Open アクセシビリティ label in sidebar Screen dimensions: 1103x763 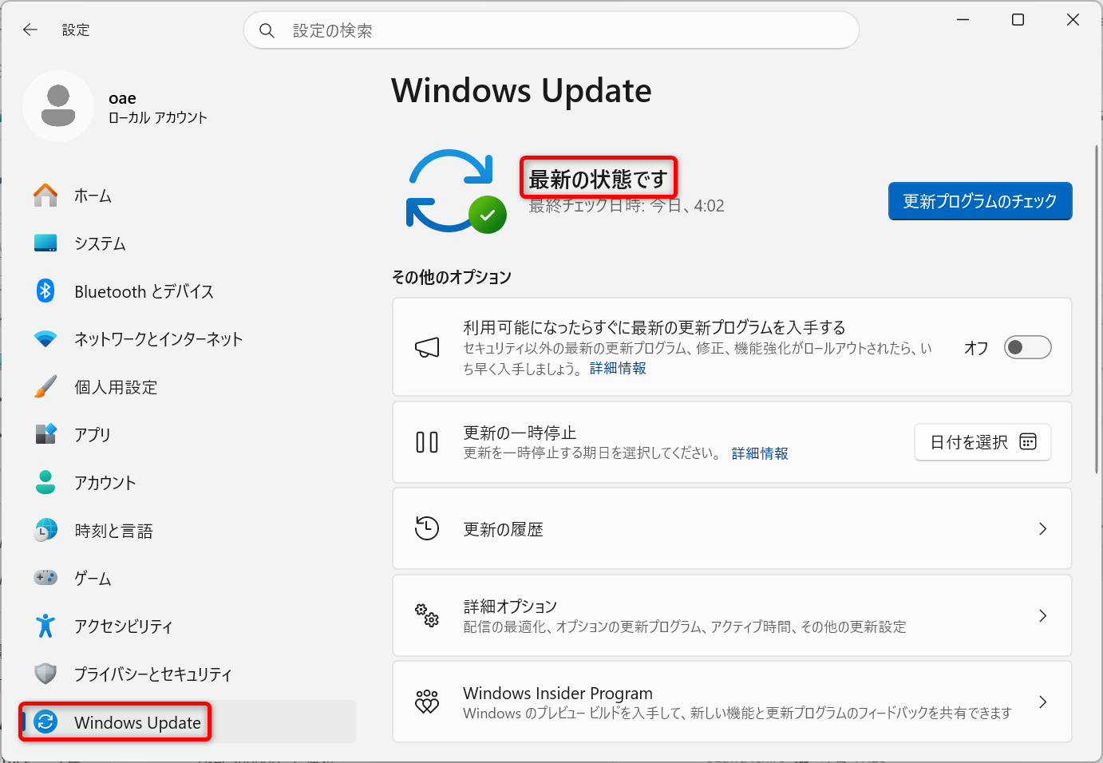coord(124,627)
